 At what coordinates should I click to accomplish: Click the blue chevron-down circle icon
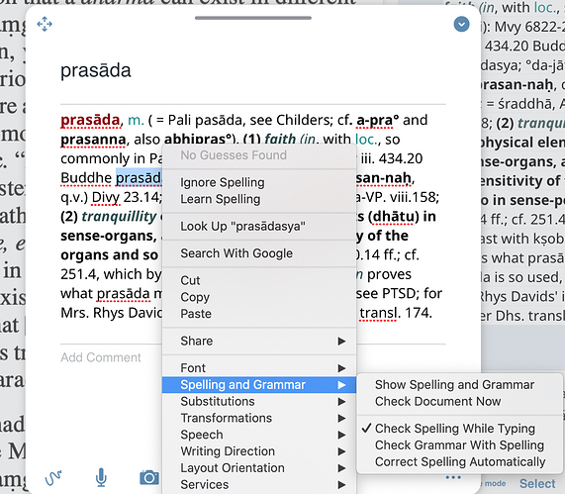tap(461, 24)
